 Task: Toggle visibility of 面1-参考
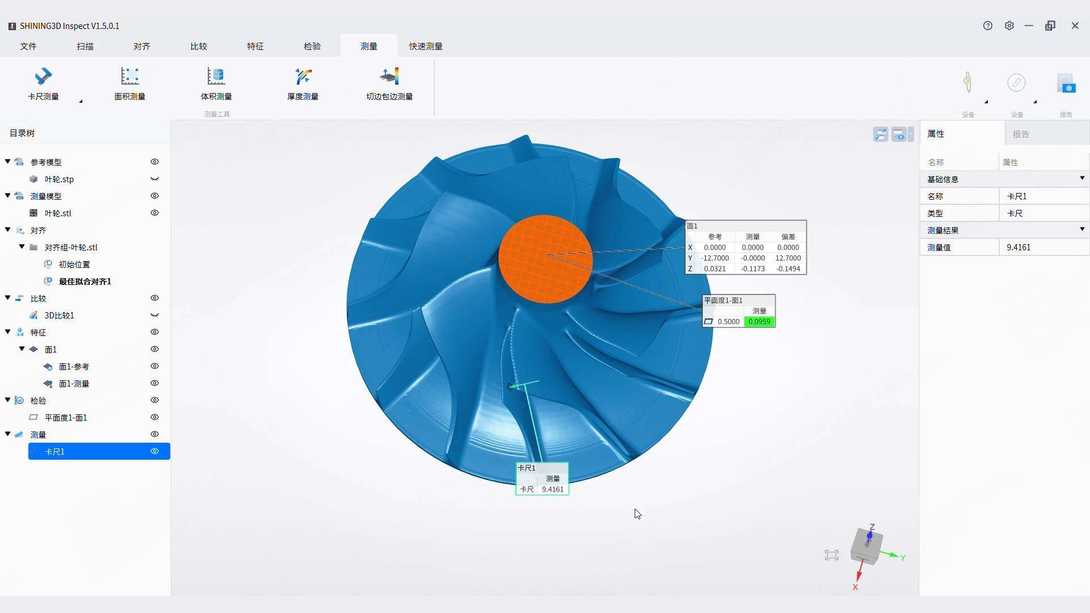point(154,366)
